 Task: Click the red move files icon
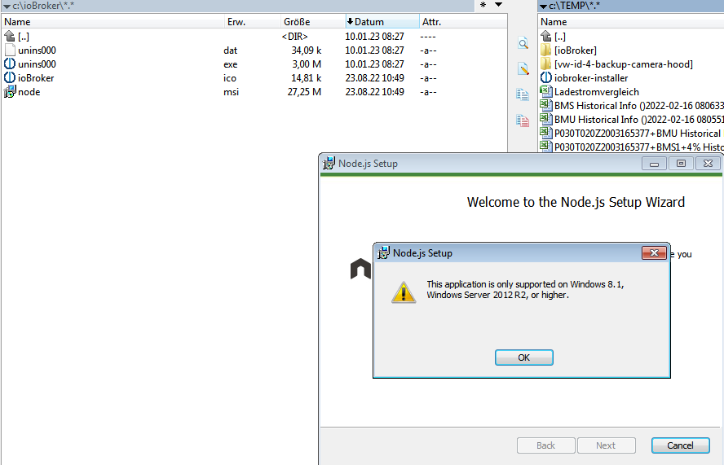click(x=523, y=121)
